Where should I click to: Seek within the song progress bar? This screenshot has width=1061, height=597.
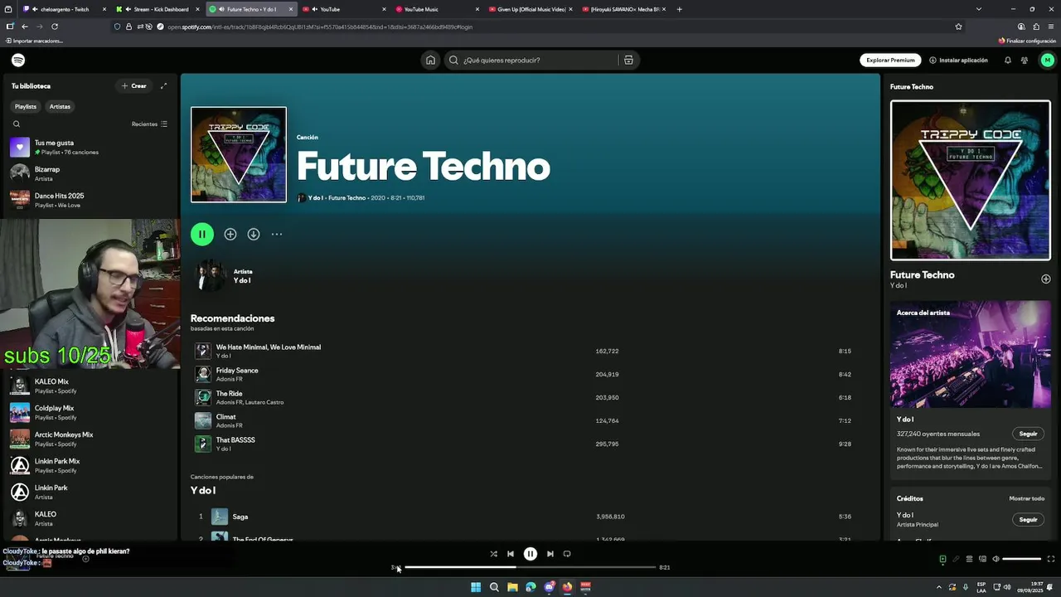530,567
